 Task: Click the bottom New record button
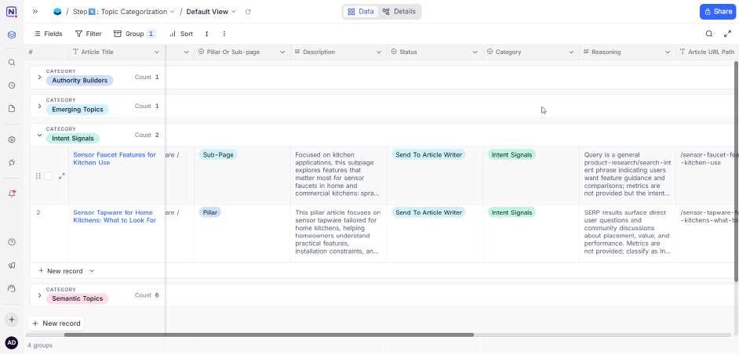point(56,323)
